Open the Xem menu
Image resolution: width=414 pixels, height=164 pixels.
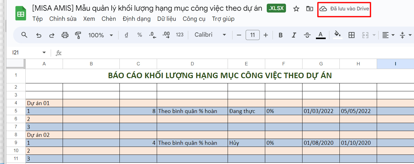89,19
